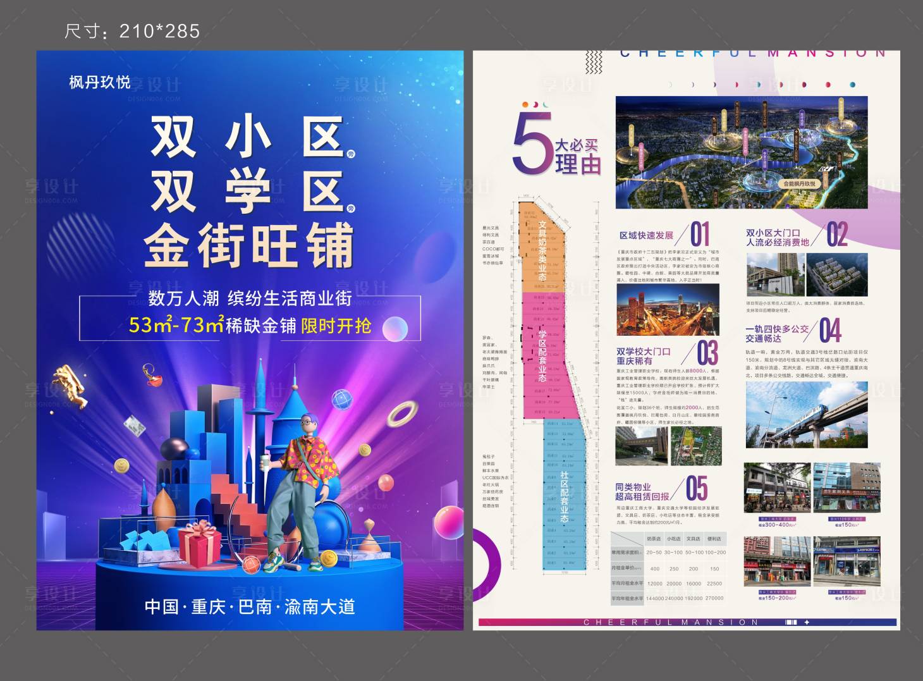The width and height of the screenshot is (923, 681).
Task: Click the stationery store photo with blue glass building
Action: click(846, 489)
